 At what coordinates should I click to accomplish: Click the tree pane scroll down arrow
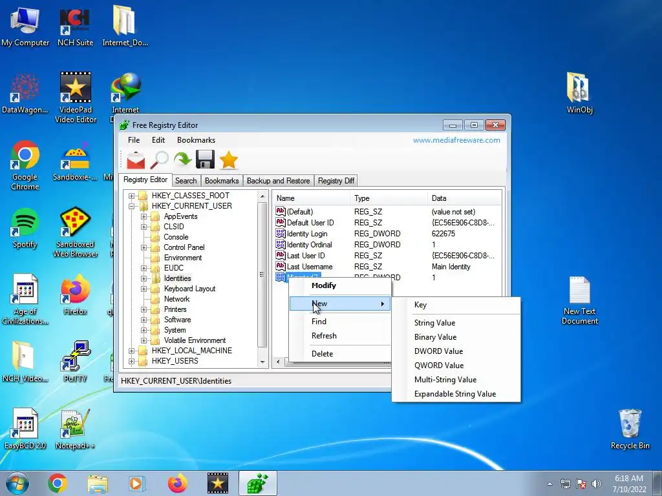(262, 362)
